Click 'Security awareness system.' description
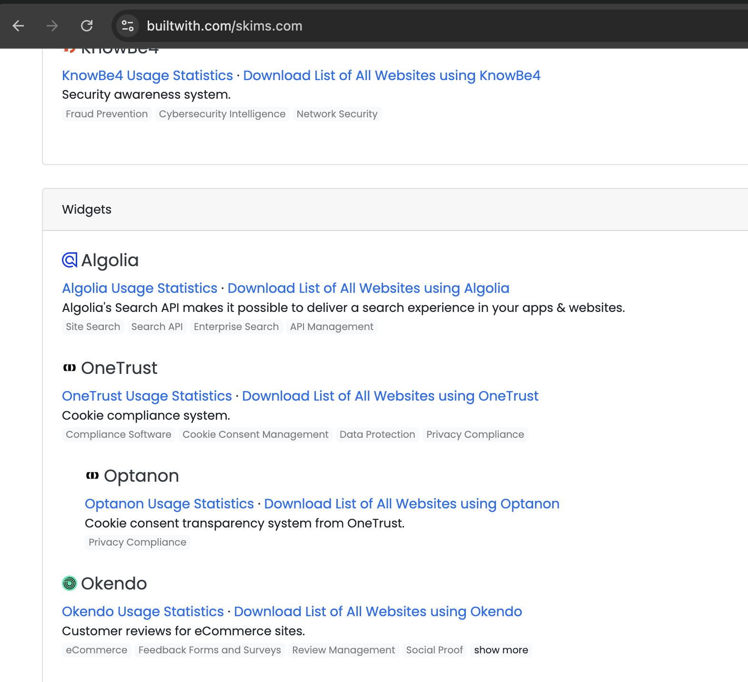Viewport: 748px width, 682px height. click(x=146, y=94)
